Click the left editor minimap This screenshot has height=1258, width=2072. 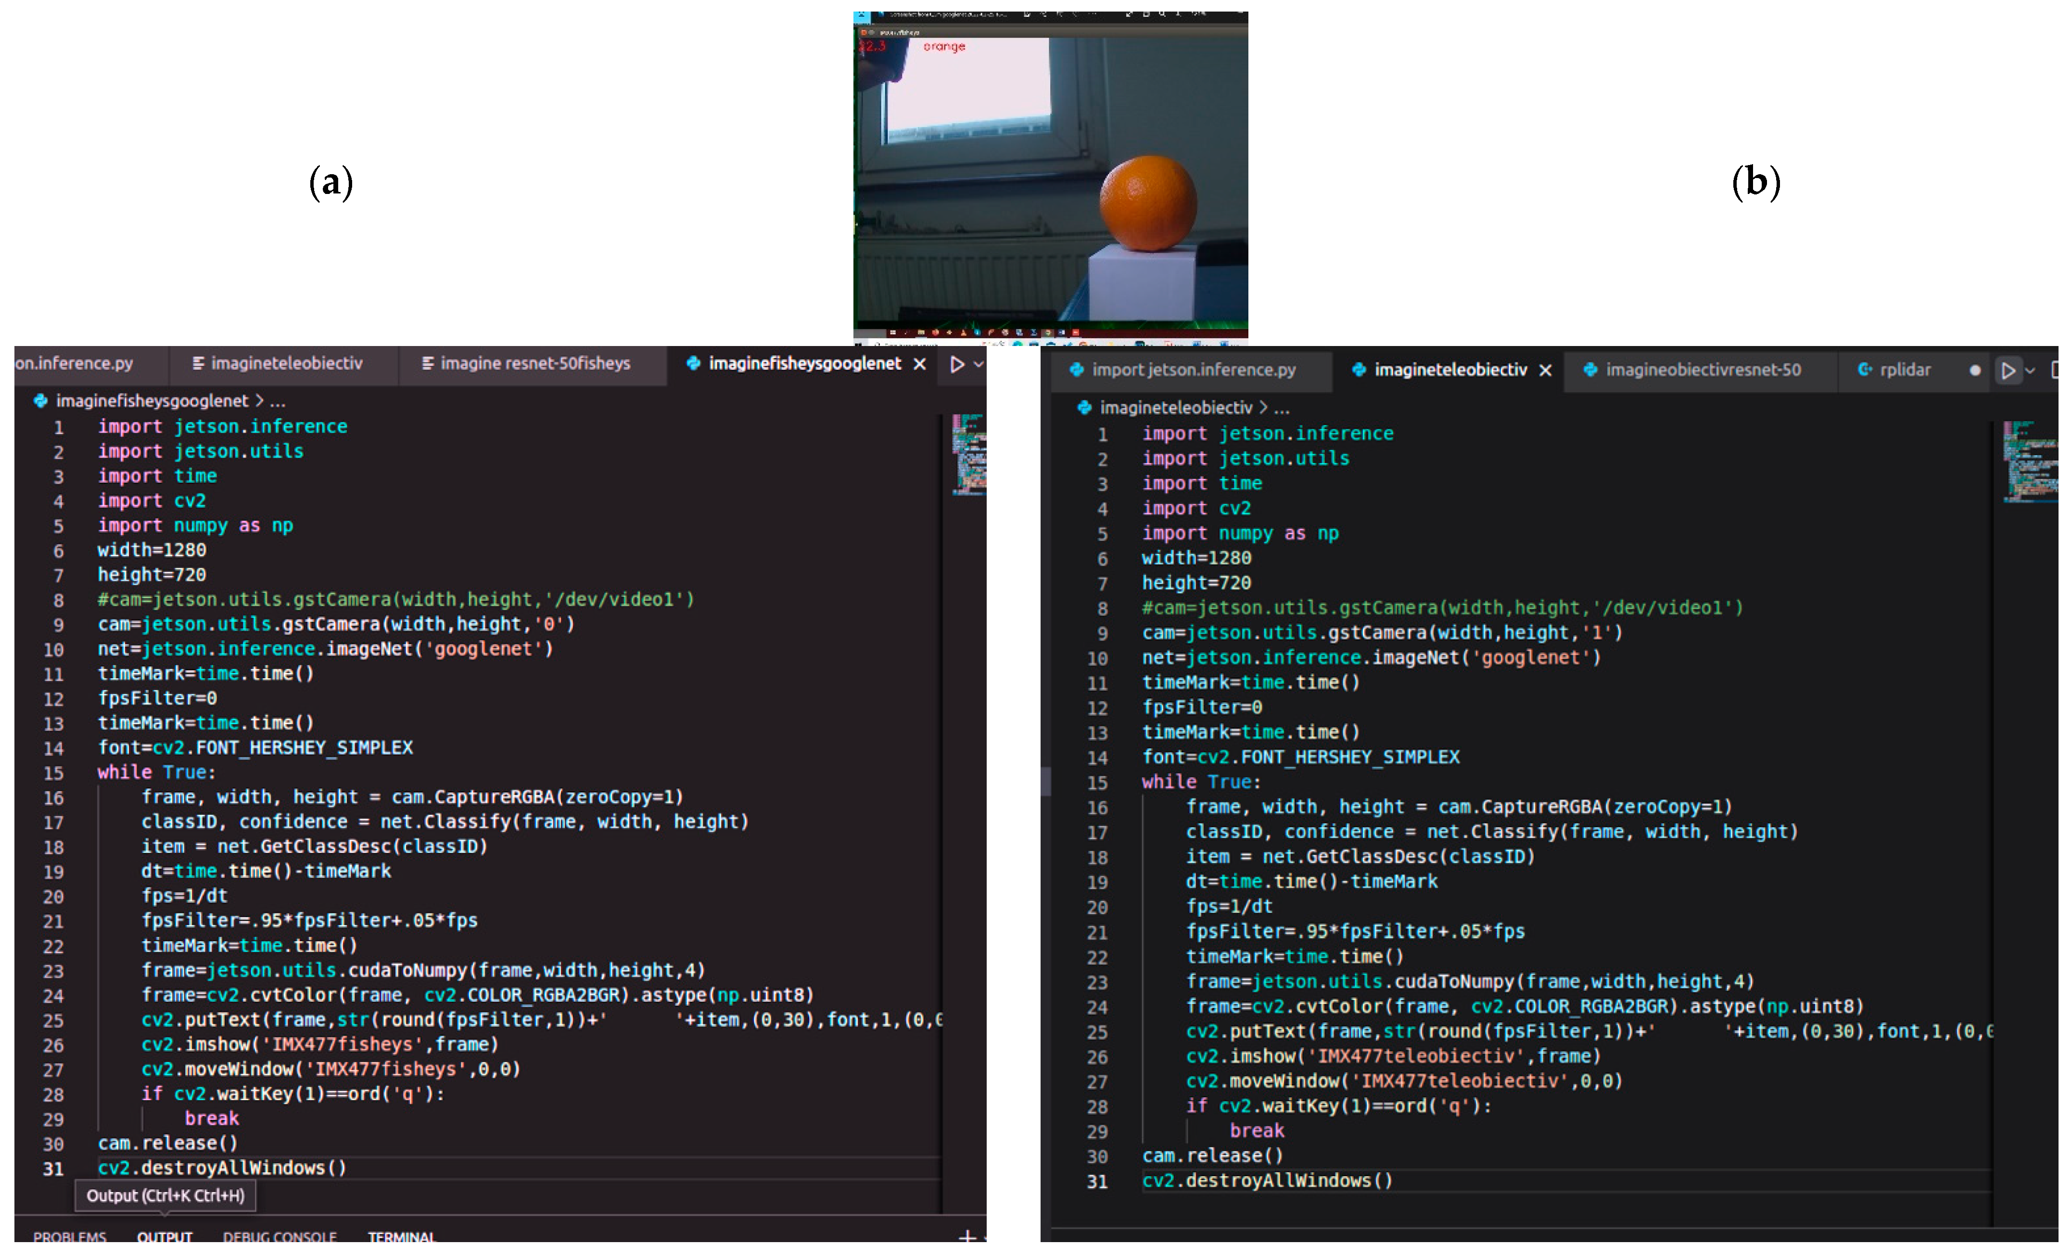pyautogui.click(x=968, y=454)
